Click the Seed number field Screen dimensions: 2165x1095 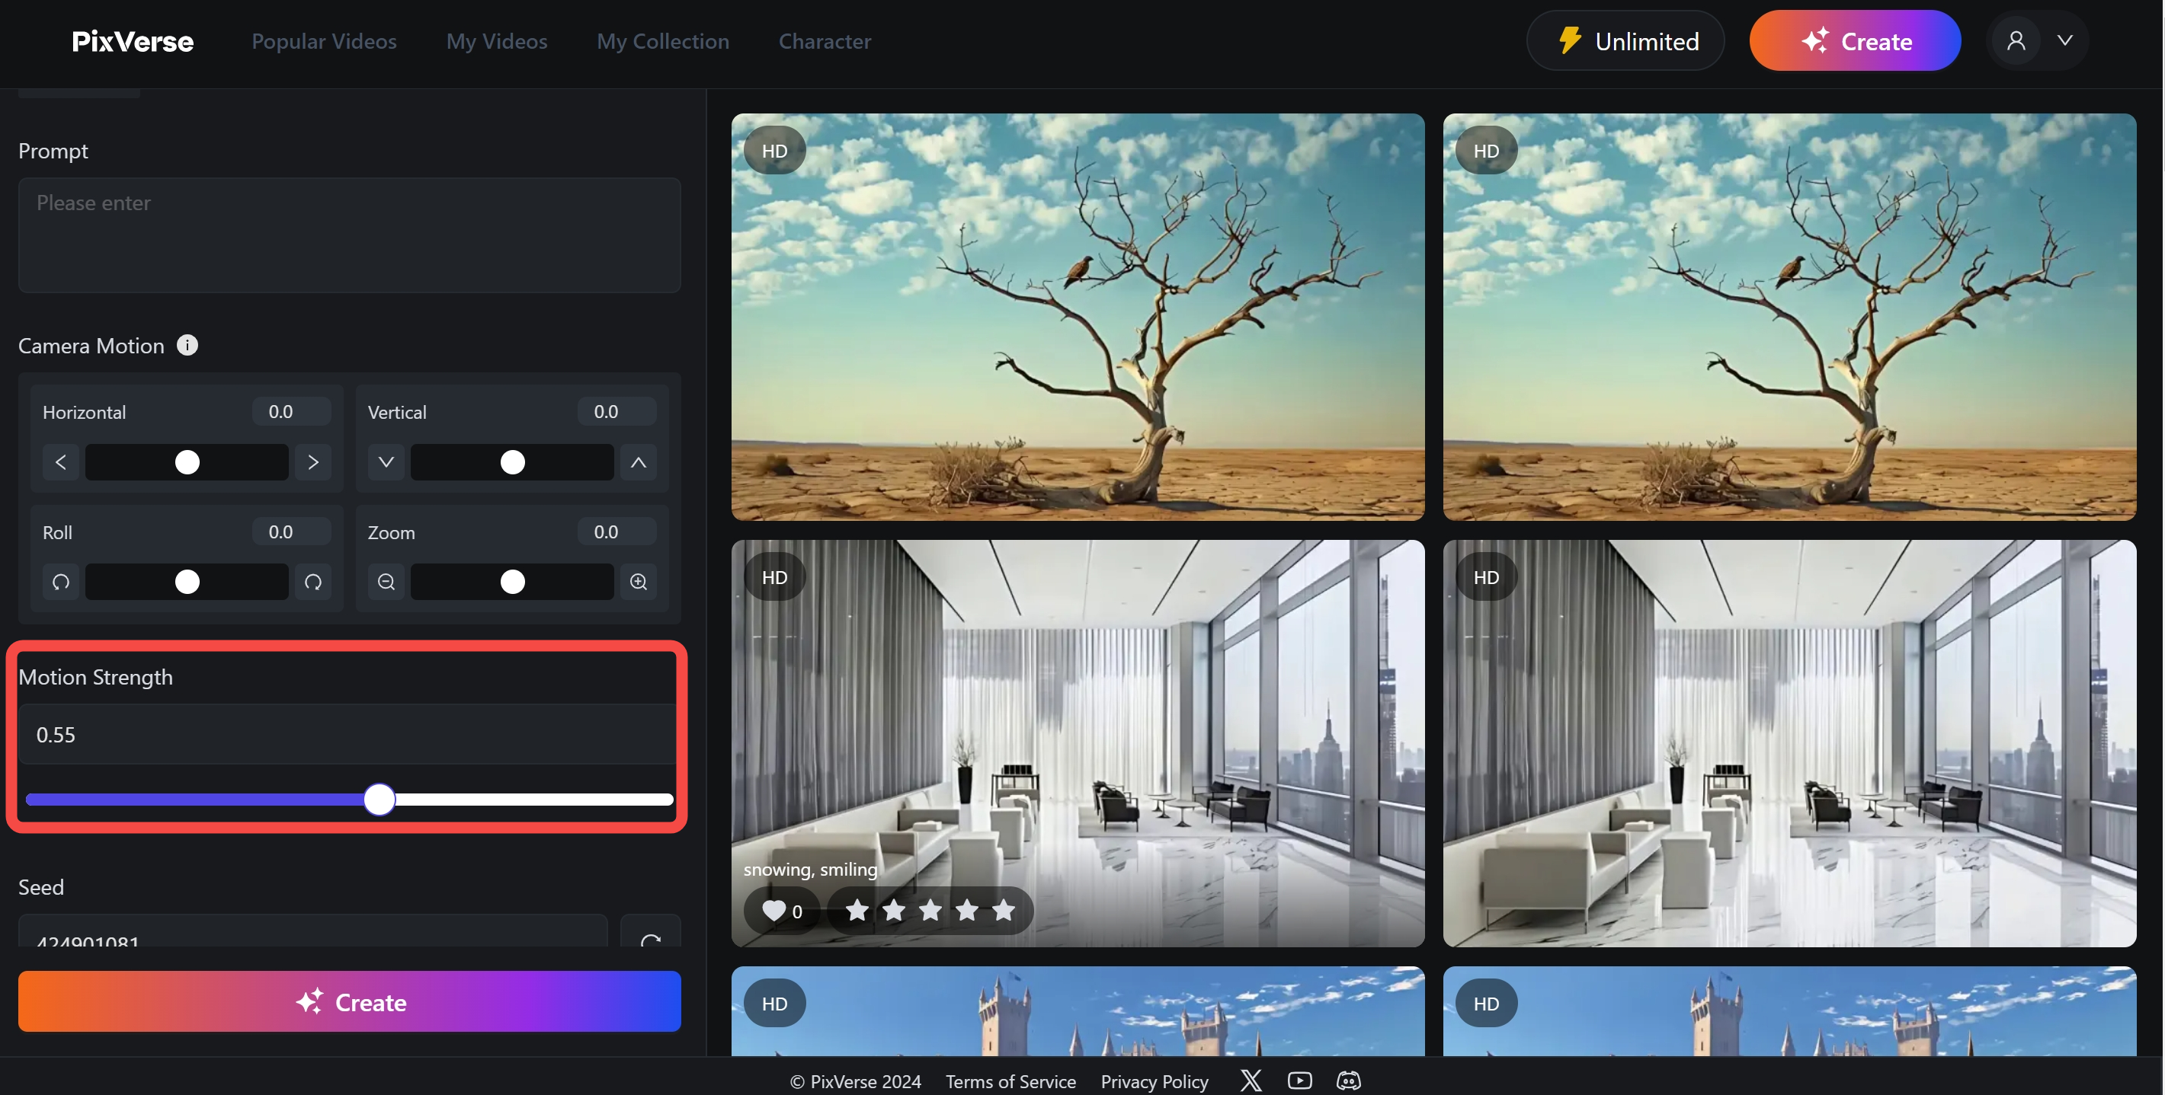click(x=312, y=931)
